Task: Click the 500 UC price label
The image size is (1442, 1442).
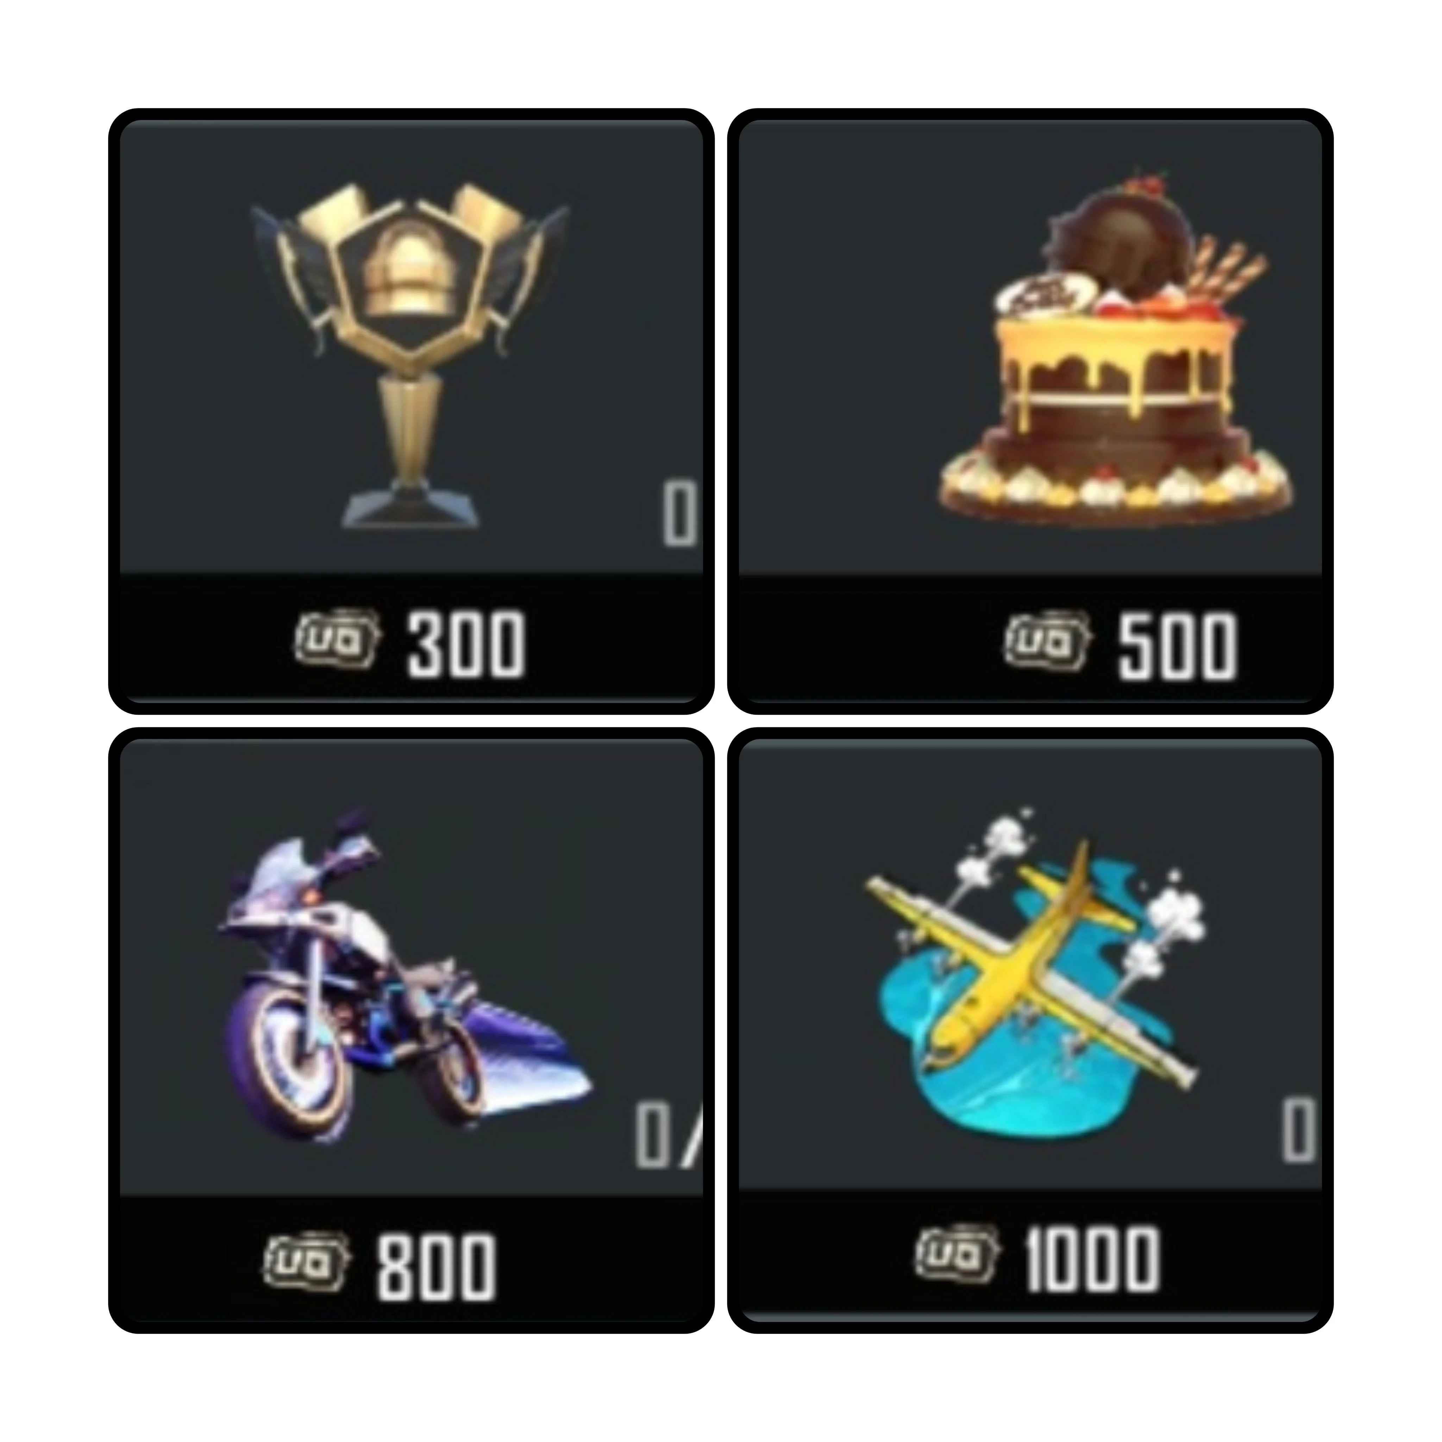Action: (x=1176, y=646)
